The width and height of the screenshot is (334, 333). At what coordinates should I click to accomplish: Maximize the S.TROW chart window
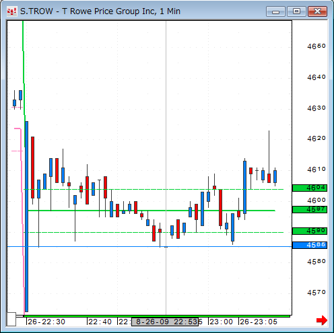click(296, 11)
